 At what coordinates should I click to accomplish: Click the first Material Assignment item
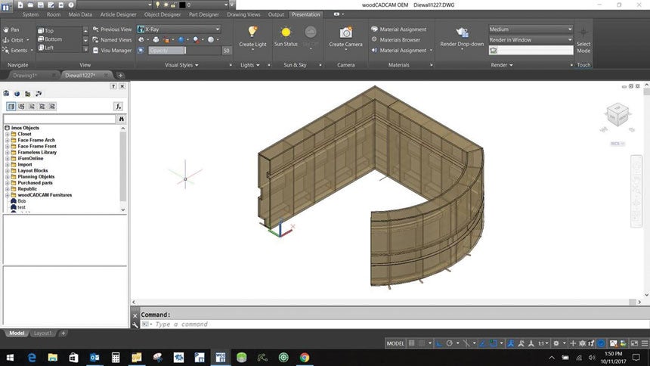pos(399,29)
